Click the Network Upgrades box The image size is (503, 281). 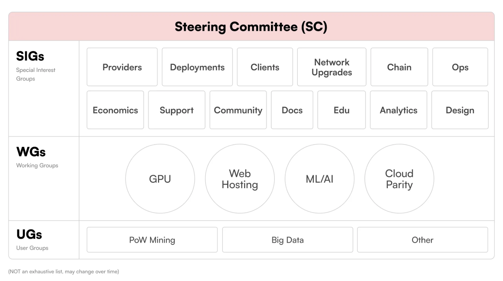(332, 67)
